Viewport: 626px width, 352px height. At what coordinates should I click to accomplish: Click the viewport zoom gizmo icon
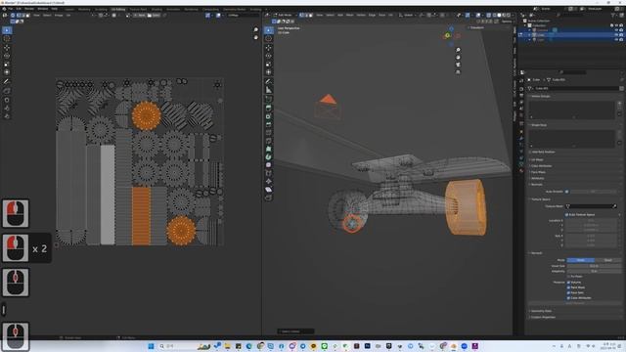(458, 50)
